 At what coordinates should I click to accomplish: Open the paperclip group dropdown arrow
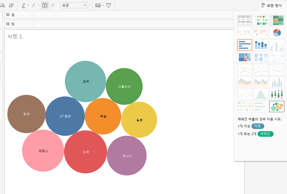coord(39,6)
